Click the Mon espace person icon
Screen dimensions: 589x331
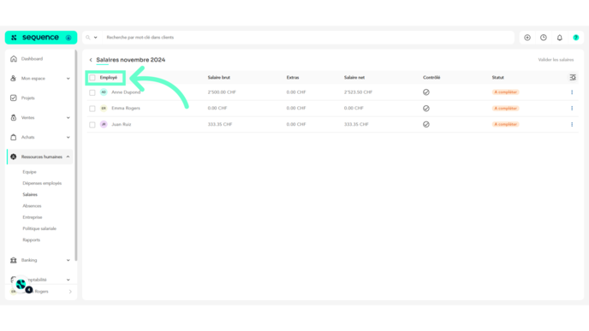click(x=14, y=79)
